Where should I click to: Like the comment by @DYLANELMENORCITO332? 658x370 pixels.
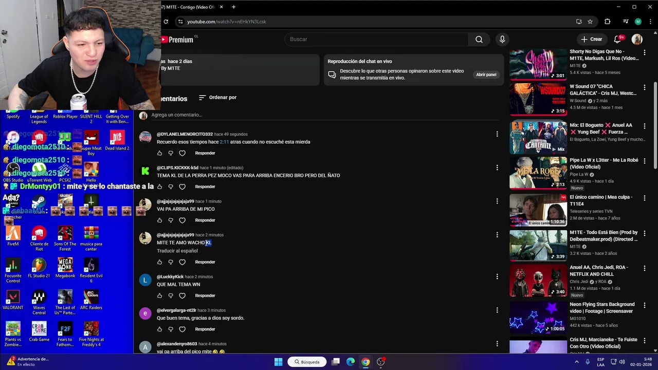(x=159, y=153)
